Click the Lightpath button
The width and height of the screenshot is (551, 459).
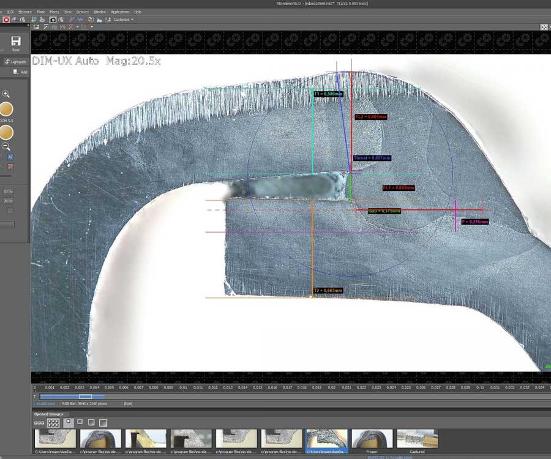pyautogui.click(x=15, y=62)
